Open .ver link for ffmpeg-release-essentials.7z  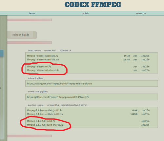pyautogui.click(x=135, y=56)
